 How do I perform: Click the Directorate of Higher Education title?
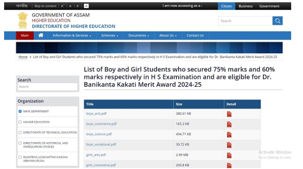[73, 26]
